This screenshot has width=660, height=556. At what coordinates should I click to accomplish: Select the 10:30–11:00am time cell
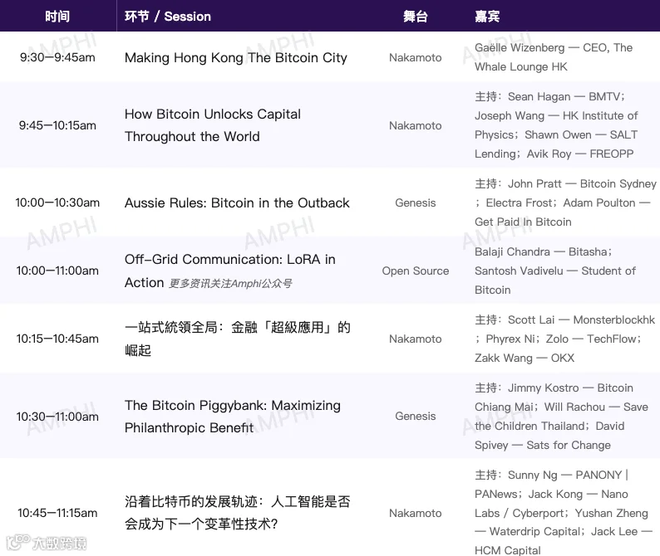tap(57, 417)
